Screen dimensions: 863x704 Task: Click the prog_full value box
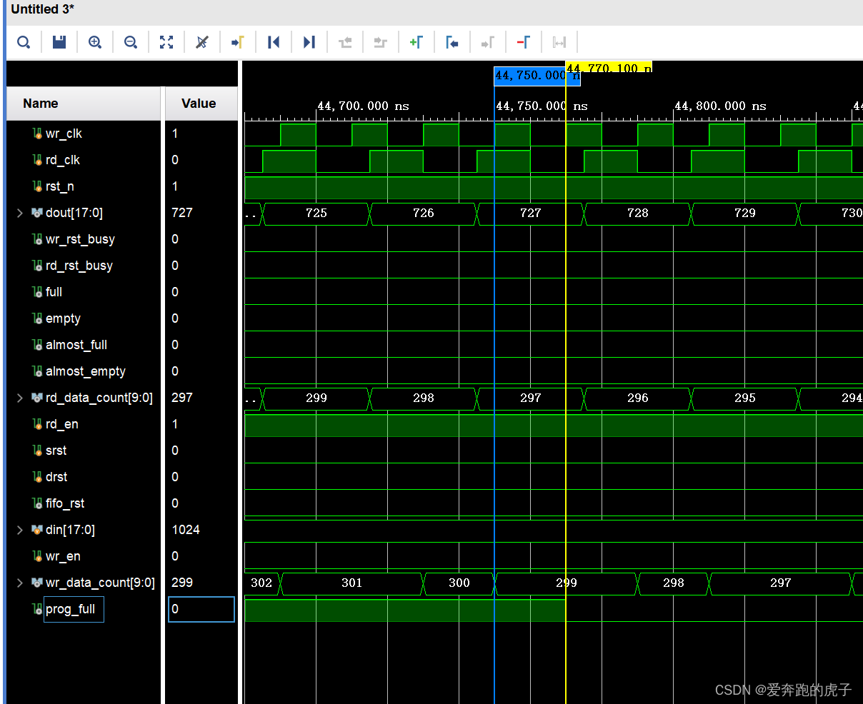[201, 609]
